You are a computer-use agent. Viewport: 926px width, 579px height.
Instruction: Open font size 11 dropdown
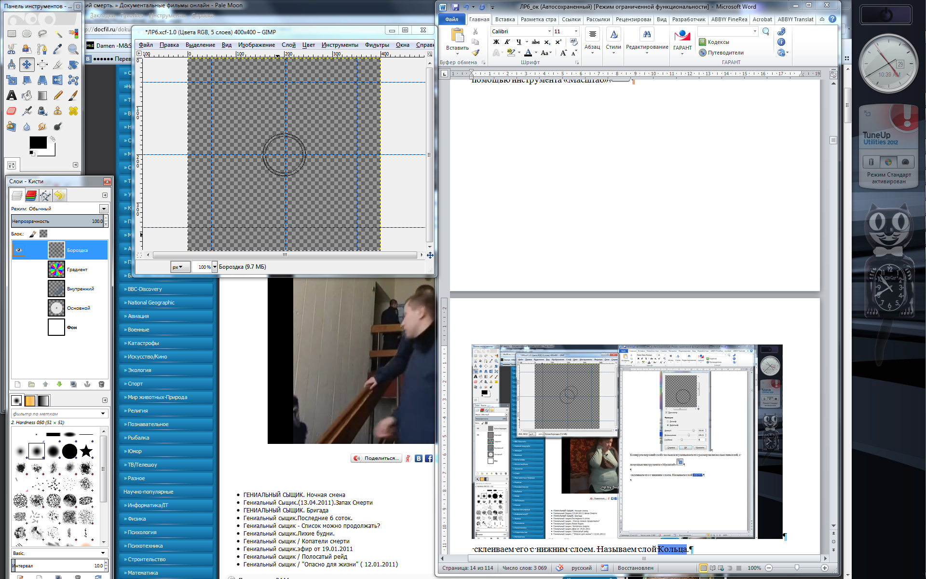[576, 31]
